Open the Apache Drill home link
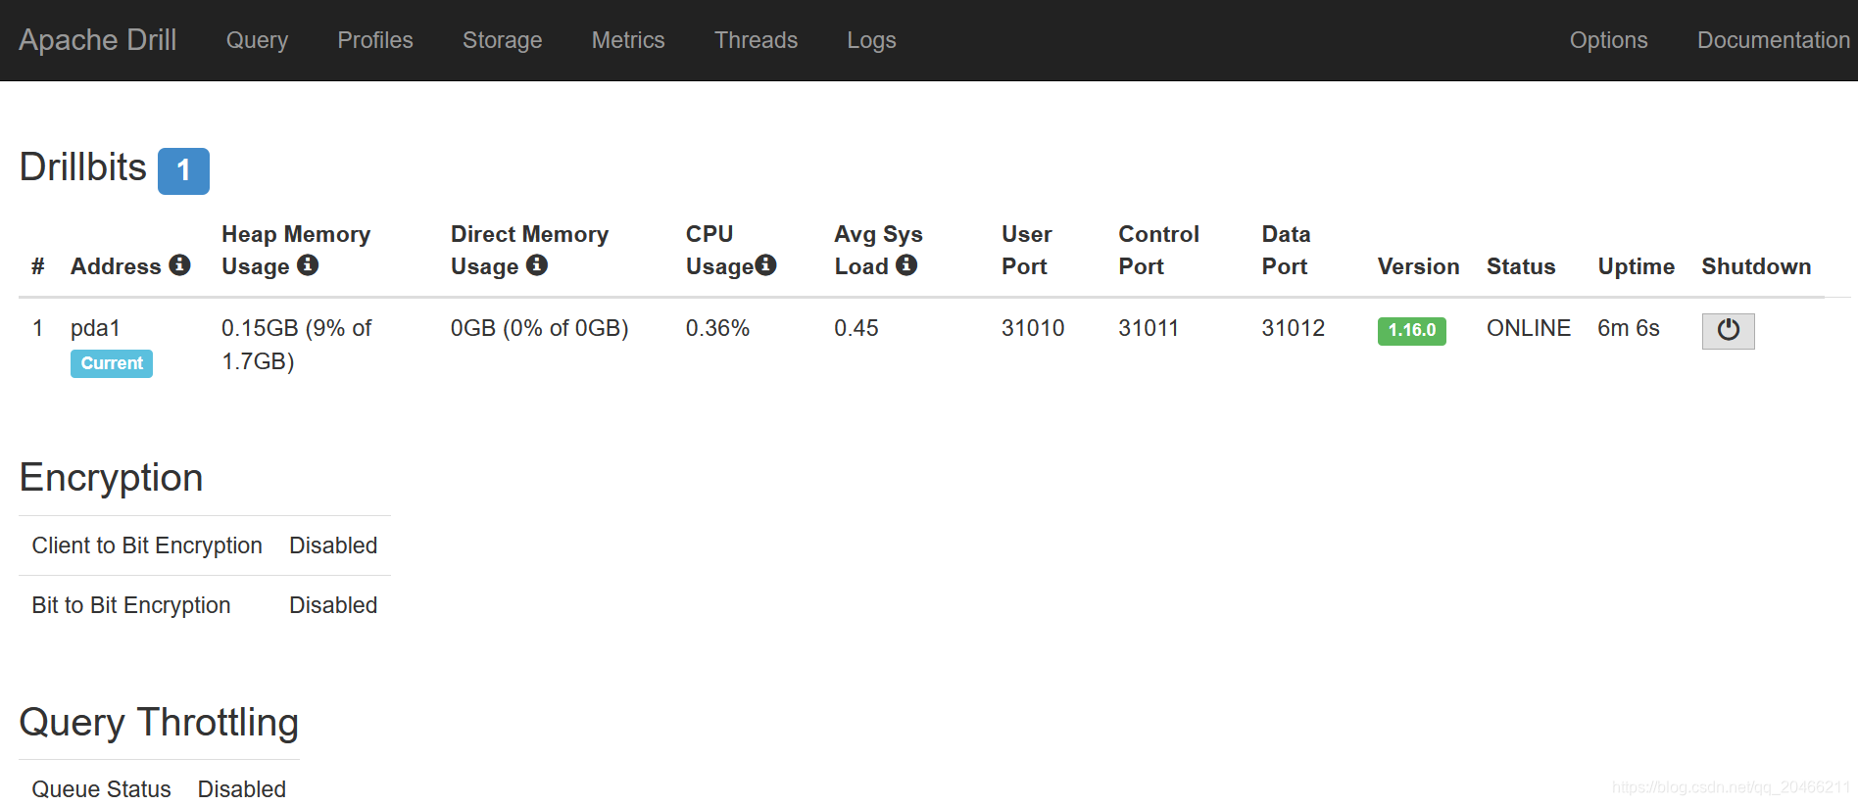The width and height of the screenshot is (1858, 805). pyautogui.click(x=97, y=39)
